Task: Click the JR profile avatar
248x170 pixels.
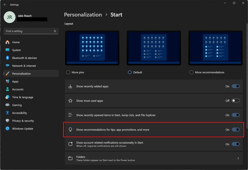Action: pyautogui.click(x=10, y=17)
